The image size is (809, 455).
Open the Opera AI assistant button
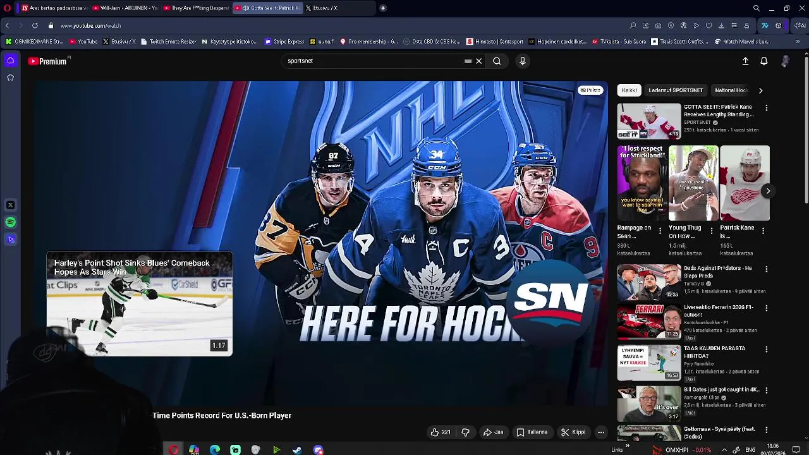(800, 26)
